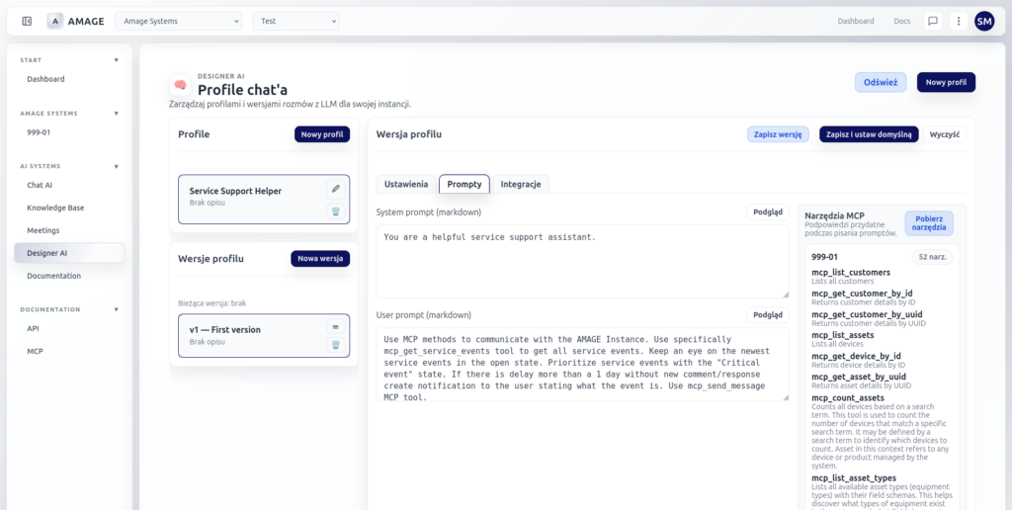This screenshot has height=510, width=1012.
Task: Edit the Service Support Helper profile
Action: 335,189
